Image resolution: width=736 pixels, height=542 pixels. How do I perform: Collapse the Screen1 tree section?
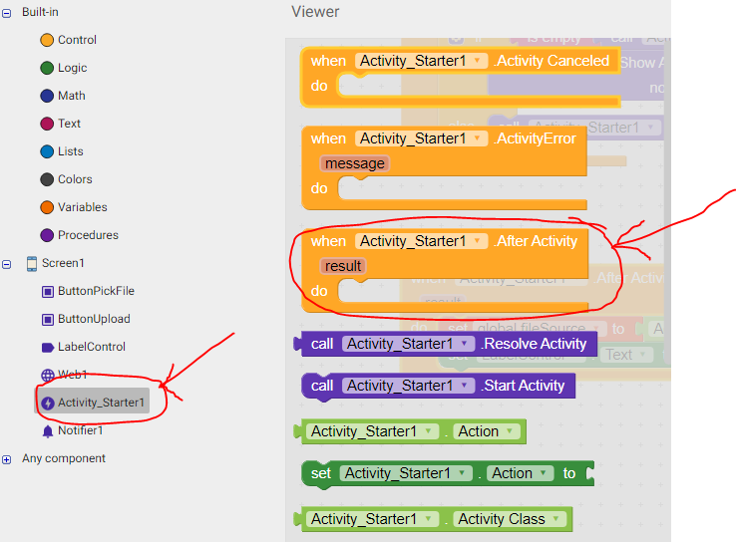click(x=7, y=264)
